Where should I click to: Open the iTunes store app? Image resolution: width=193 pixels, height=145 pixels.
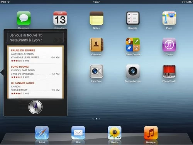point(169,44)
